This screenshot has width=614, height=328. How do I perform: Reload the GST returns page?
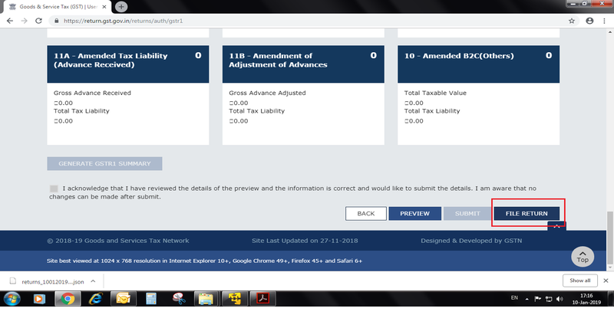click(x=41, y=21)
